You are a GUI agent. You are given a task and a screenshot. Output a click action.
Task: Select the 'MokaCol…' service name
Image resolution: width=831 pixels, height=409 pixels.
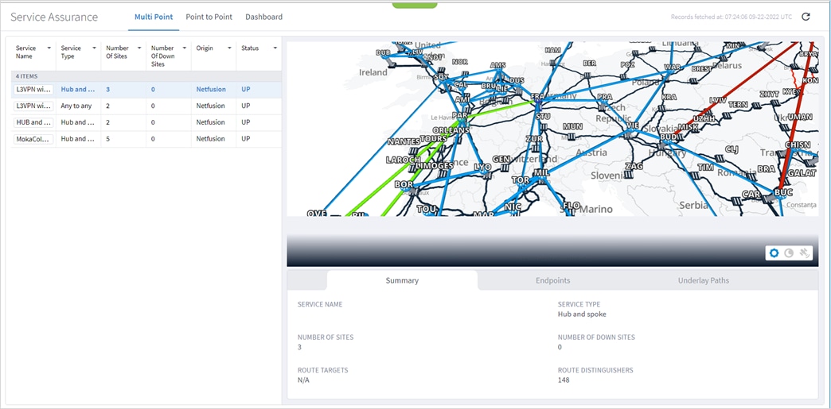coord(33,139)
